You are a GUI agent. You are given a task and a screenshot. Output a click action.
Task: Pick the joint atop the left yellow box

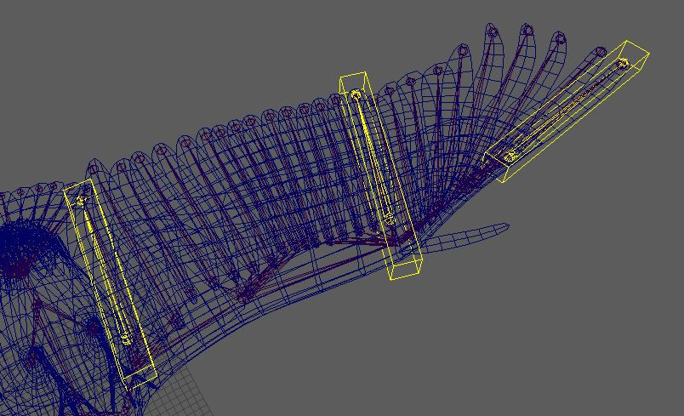pyautogui.click(x=81, y=201)
